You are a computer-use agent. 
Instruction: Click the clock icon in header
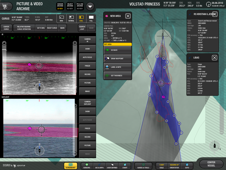pos(208,4)
